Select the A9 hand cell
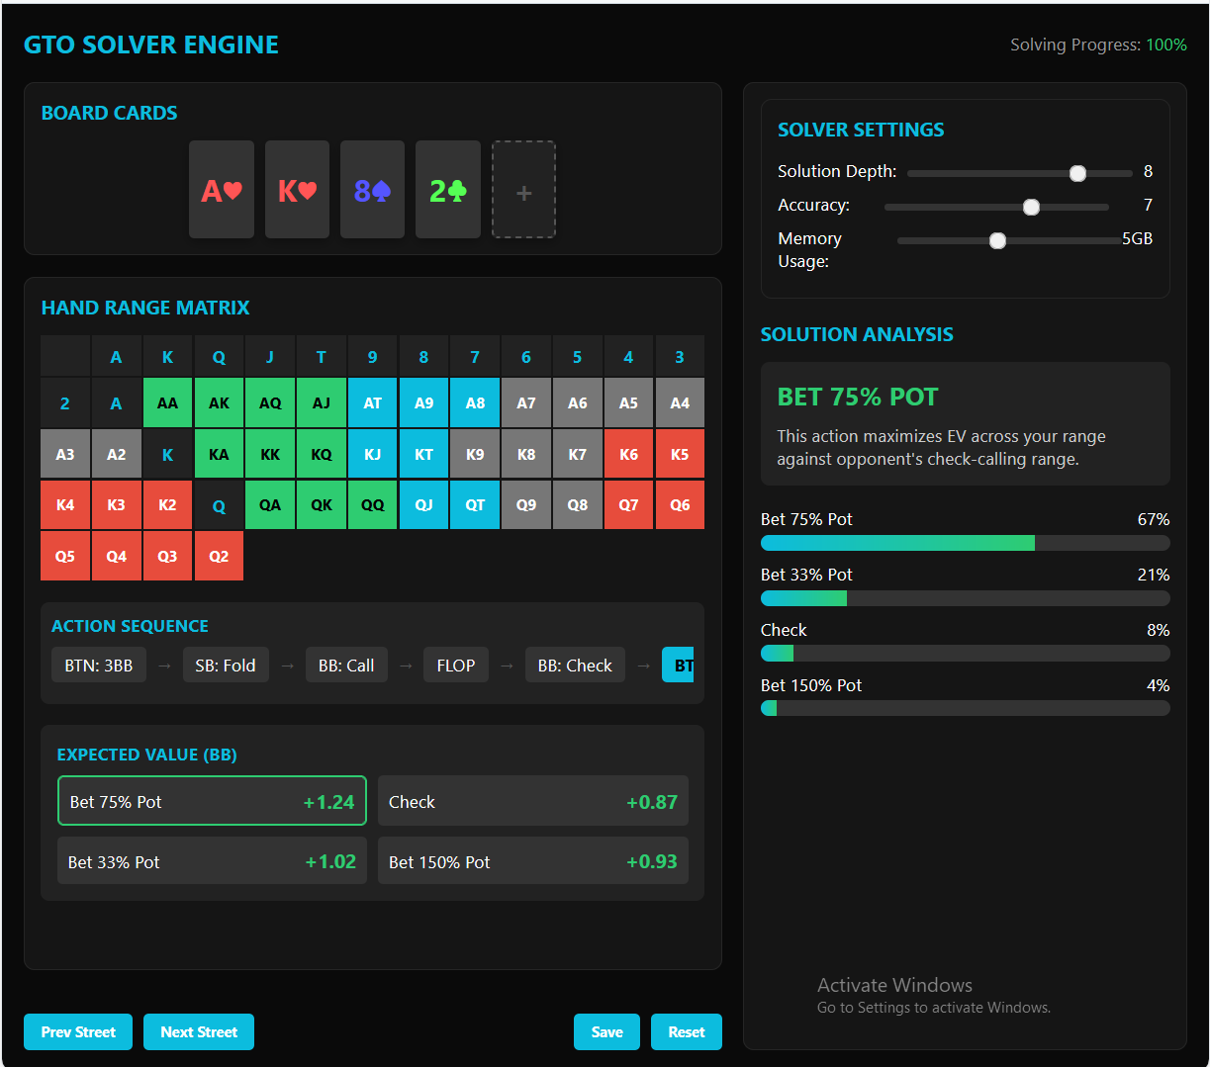 point(423,402)
